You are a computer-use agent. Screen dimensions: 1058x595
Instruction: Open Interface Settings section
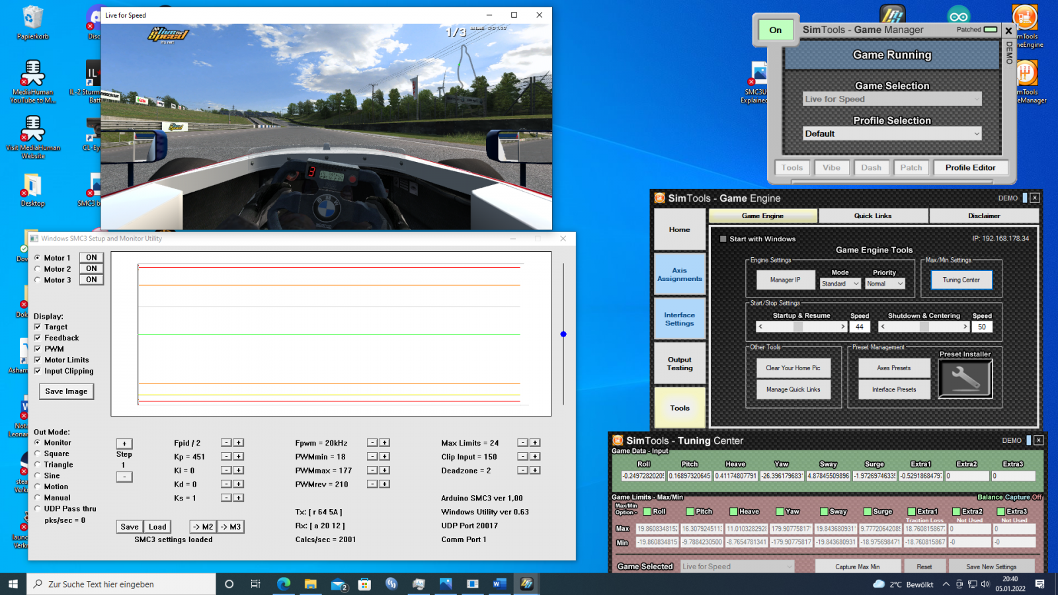(680, 319)
